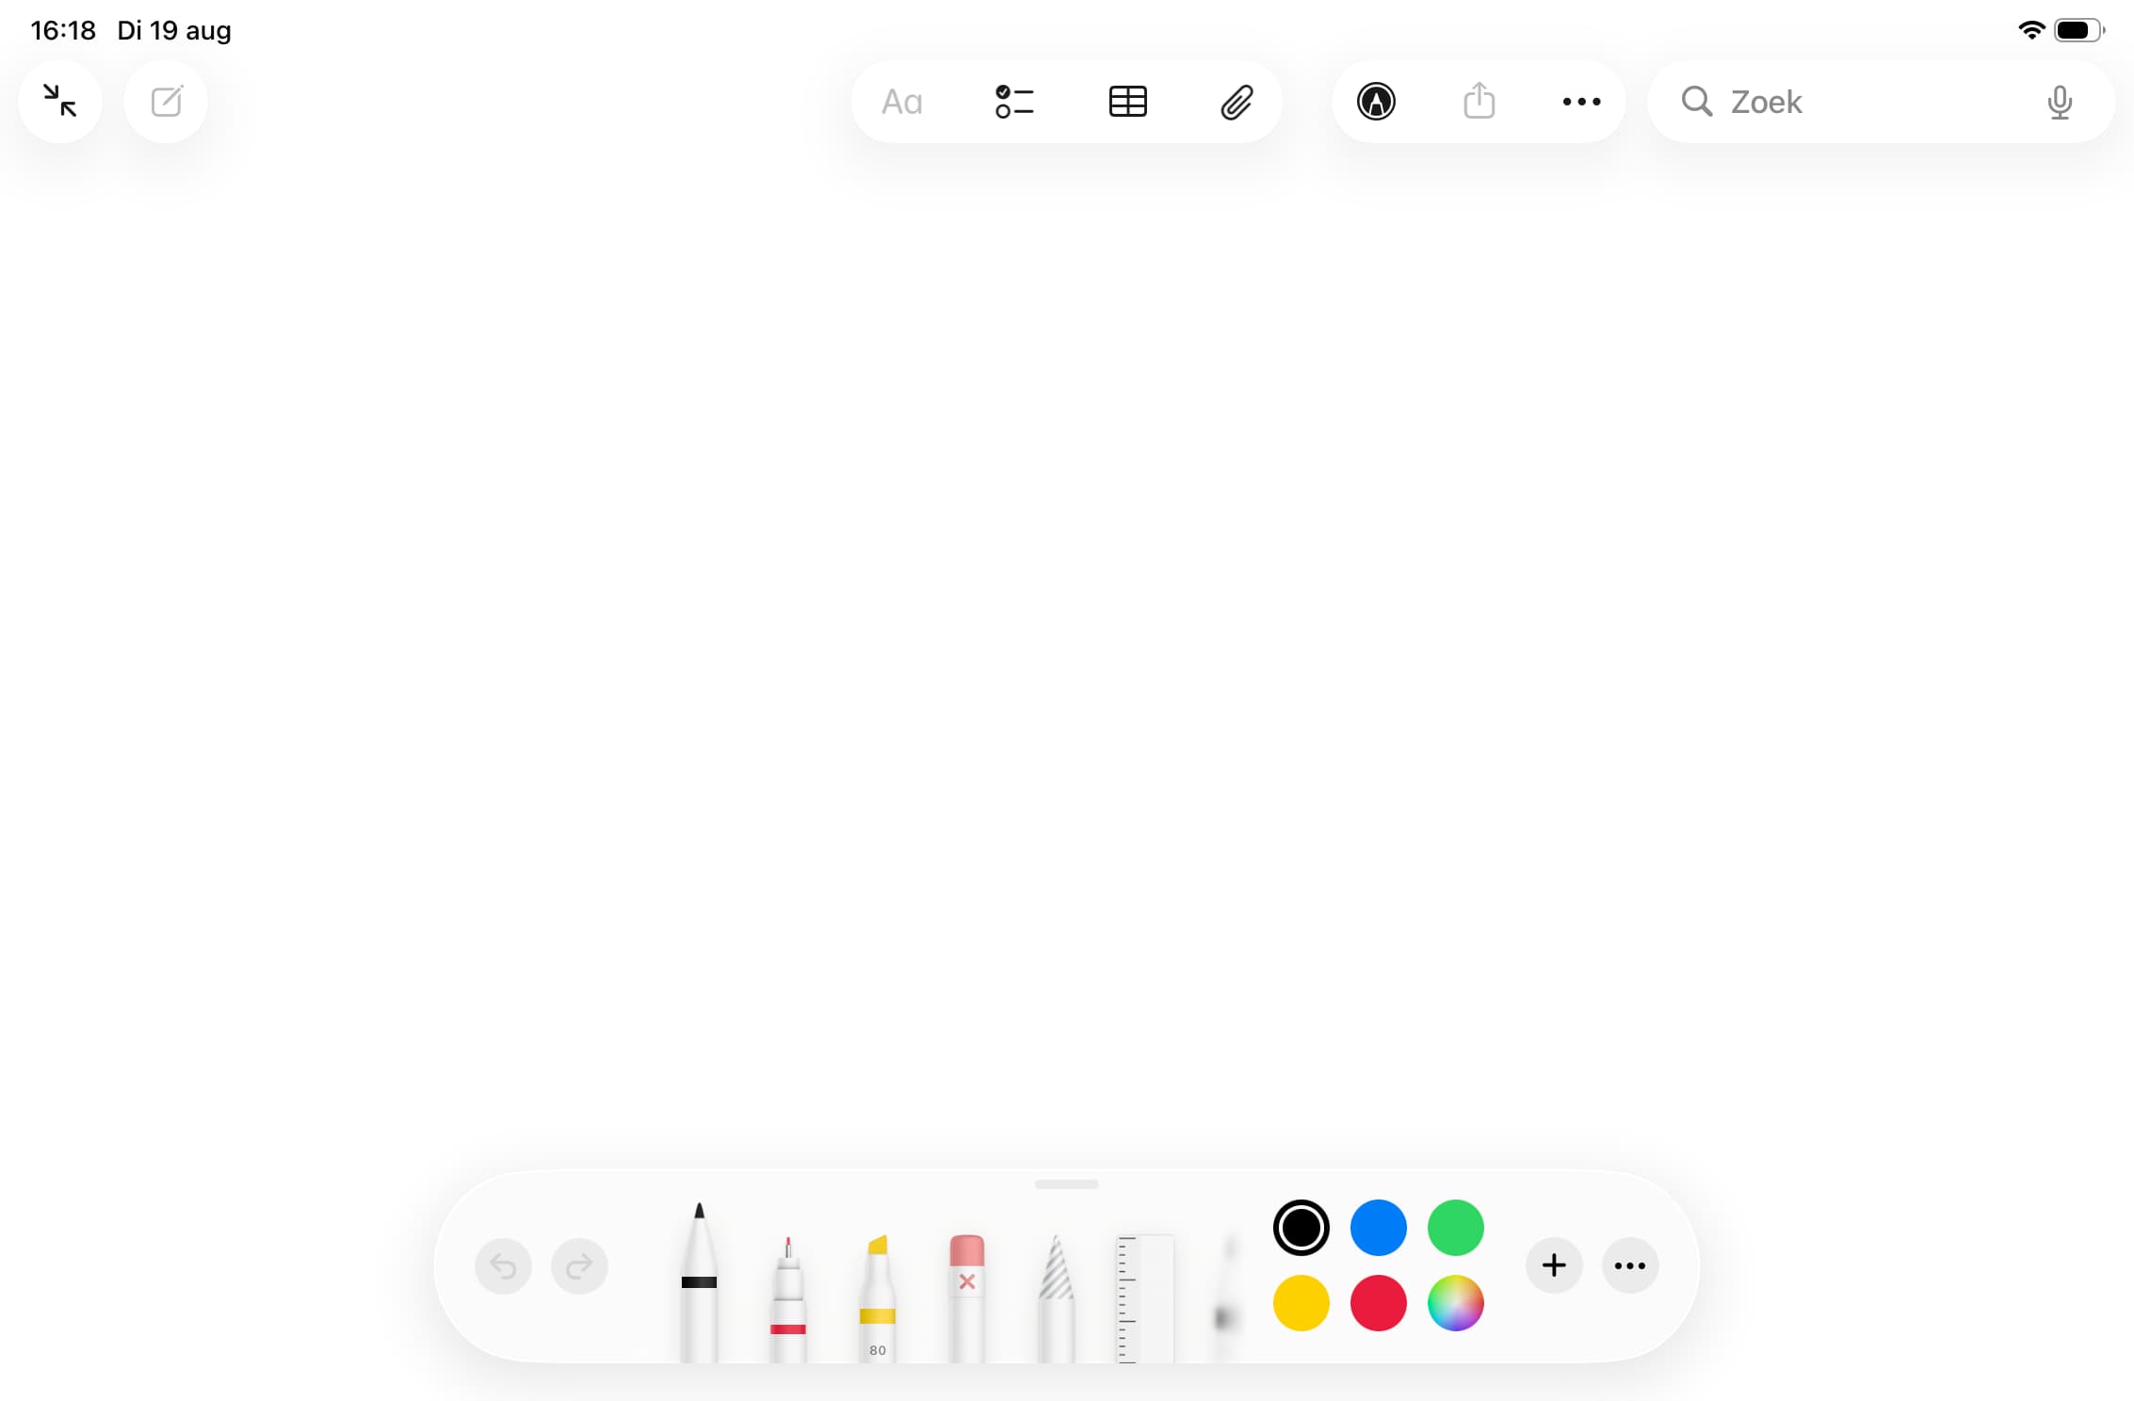Viewport: 2134px width, 1401px height.
Task: Tap the undo arrow button
Action: click(503, 1266)
